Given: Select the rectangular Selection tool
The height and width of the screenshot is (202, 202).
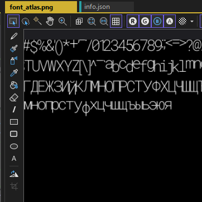Looking at the screenshot, I should (x=13, y=21).
